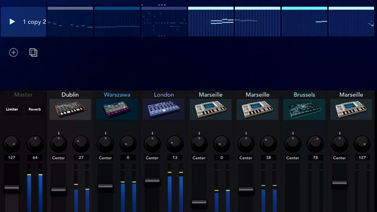The image size is (377, 212).
Task: Open the Warszawa gadget thumbnail
Action: click(117, 110)
